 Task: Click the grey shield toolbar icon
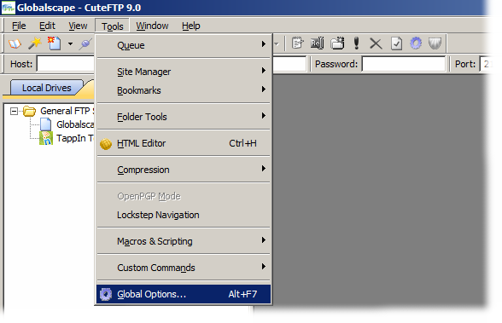[435, 43]
